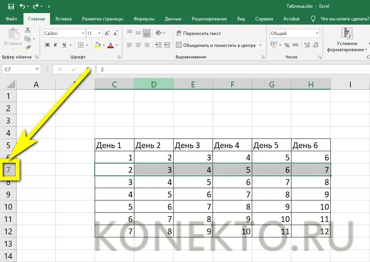Open the fill color dropdown arrow

click(x=104, y=45)
